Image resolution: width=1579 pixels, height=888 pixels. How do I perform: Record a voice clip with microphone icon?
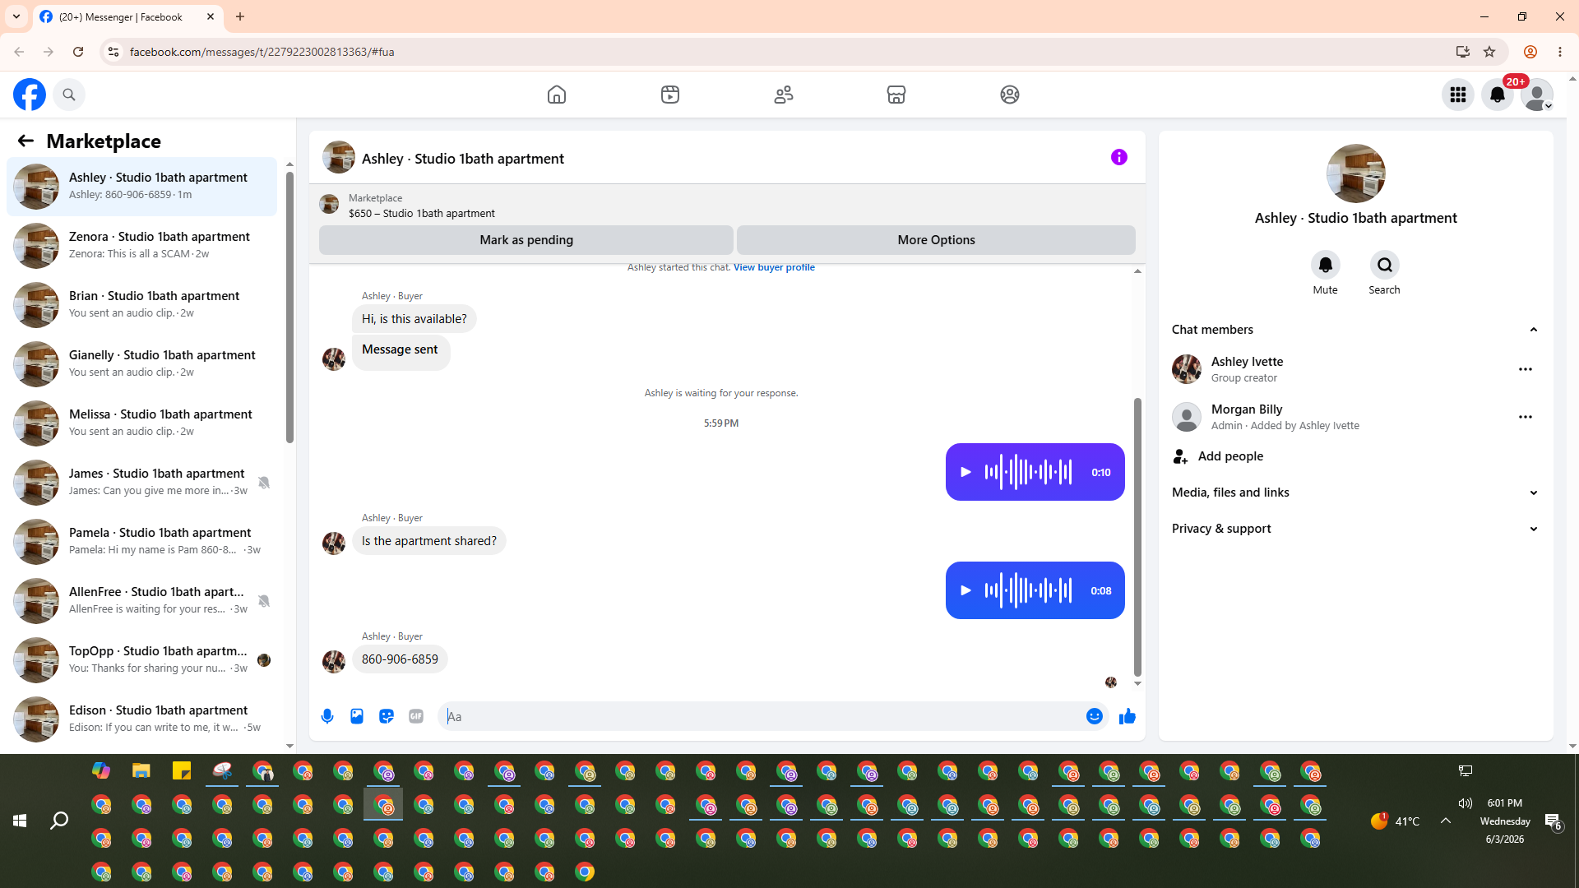(327, 716)
